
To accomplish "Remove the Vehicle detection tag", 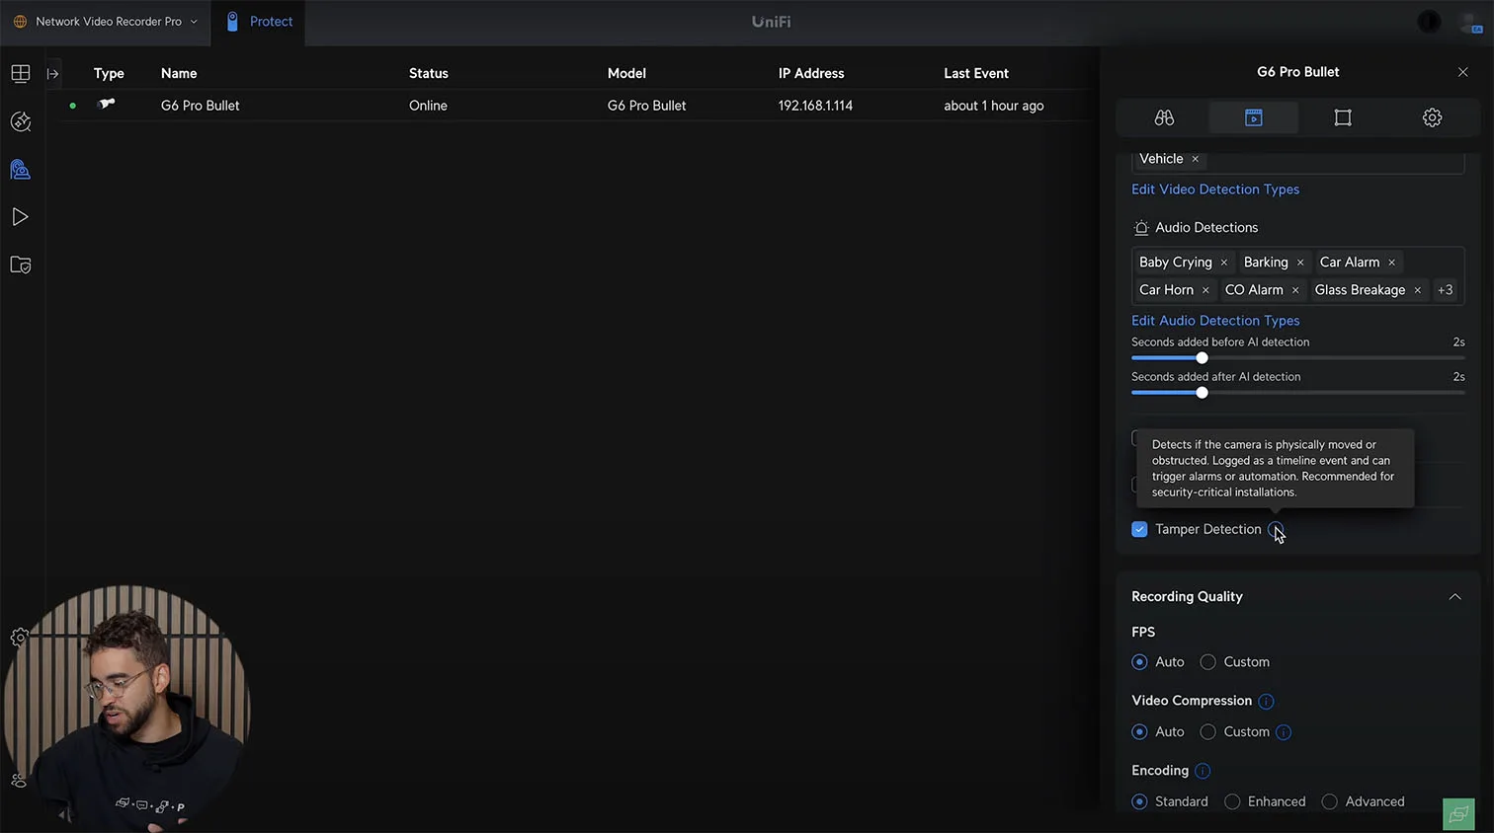I will [1195, 159].
